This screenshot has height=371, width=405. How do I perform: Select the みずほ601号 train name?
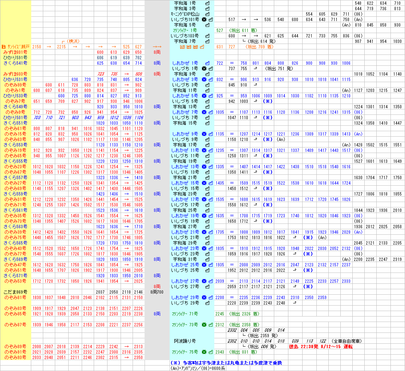pyautogui.click(x=15, y=52)
